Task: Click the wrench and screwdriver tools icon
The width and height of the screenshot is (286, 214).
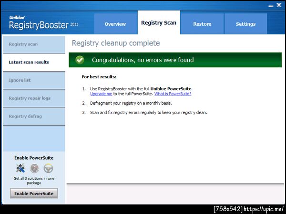Action: pos(20,168)
